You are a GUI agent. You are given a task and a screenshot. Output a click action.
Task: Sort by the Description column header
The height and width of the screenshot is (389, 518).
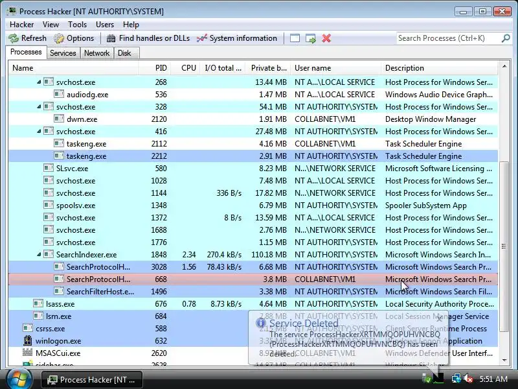click(440, 68)
